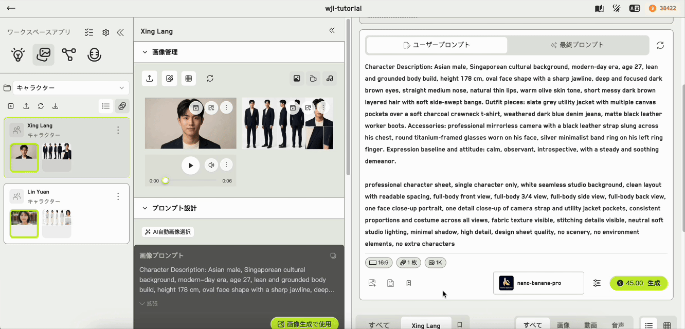The height and width of the screenshot is (329, 685).
Task: Open the microphone voice workspace app
Action: coord(94,54)
